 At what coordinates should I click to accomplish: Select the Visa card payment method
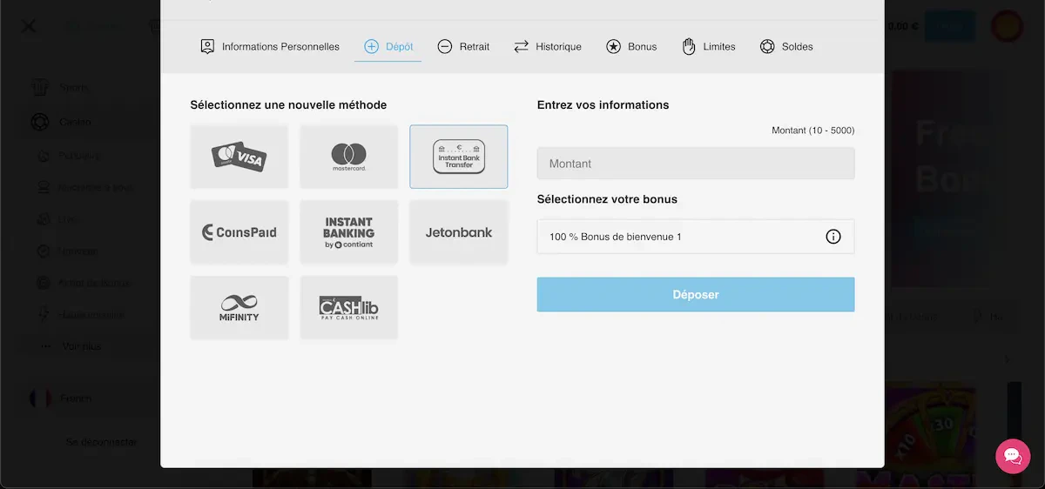point(239,157)
